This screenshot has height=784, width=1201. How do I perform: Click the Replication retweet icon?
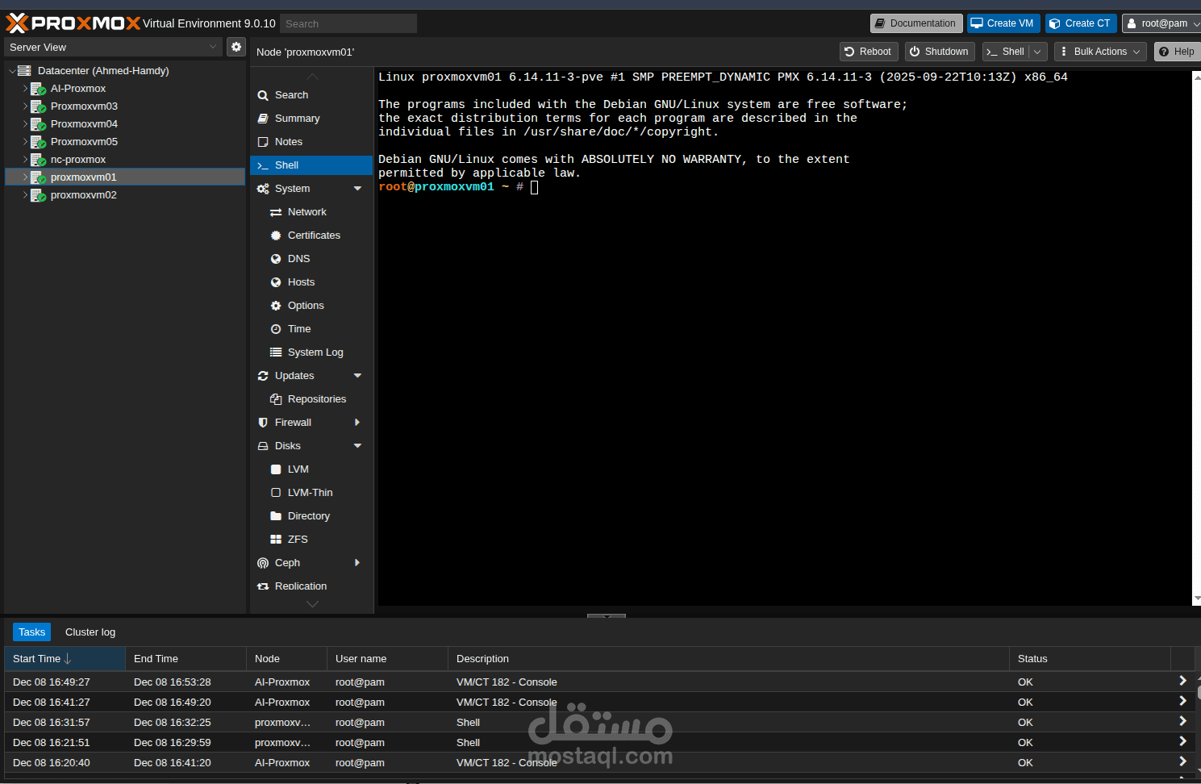263,586
